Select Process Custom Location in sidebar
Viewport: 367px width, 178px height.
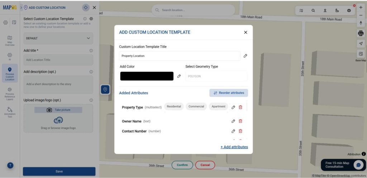pyautogui.click(x=10, y=74)
